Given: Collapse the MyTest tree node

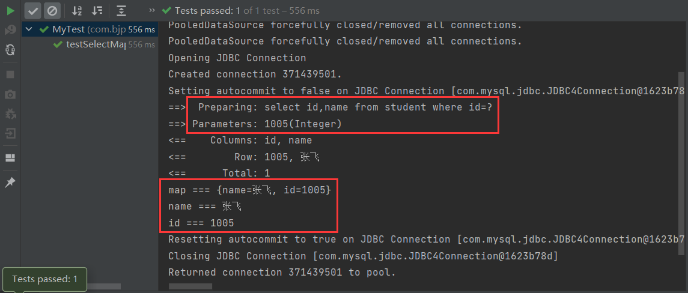Looking at the screenshot, I should tap(29, 29).
